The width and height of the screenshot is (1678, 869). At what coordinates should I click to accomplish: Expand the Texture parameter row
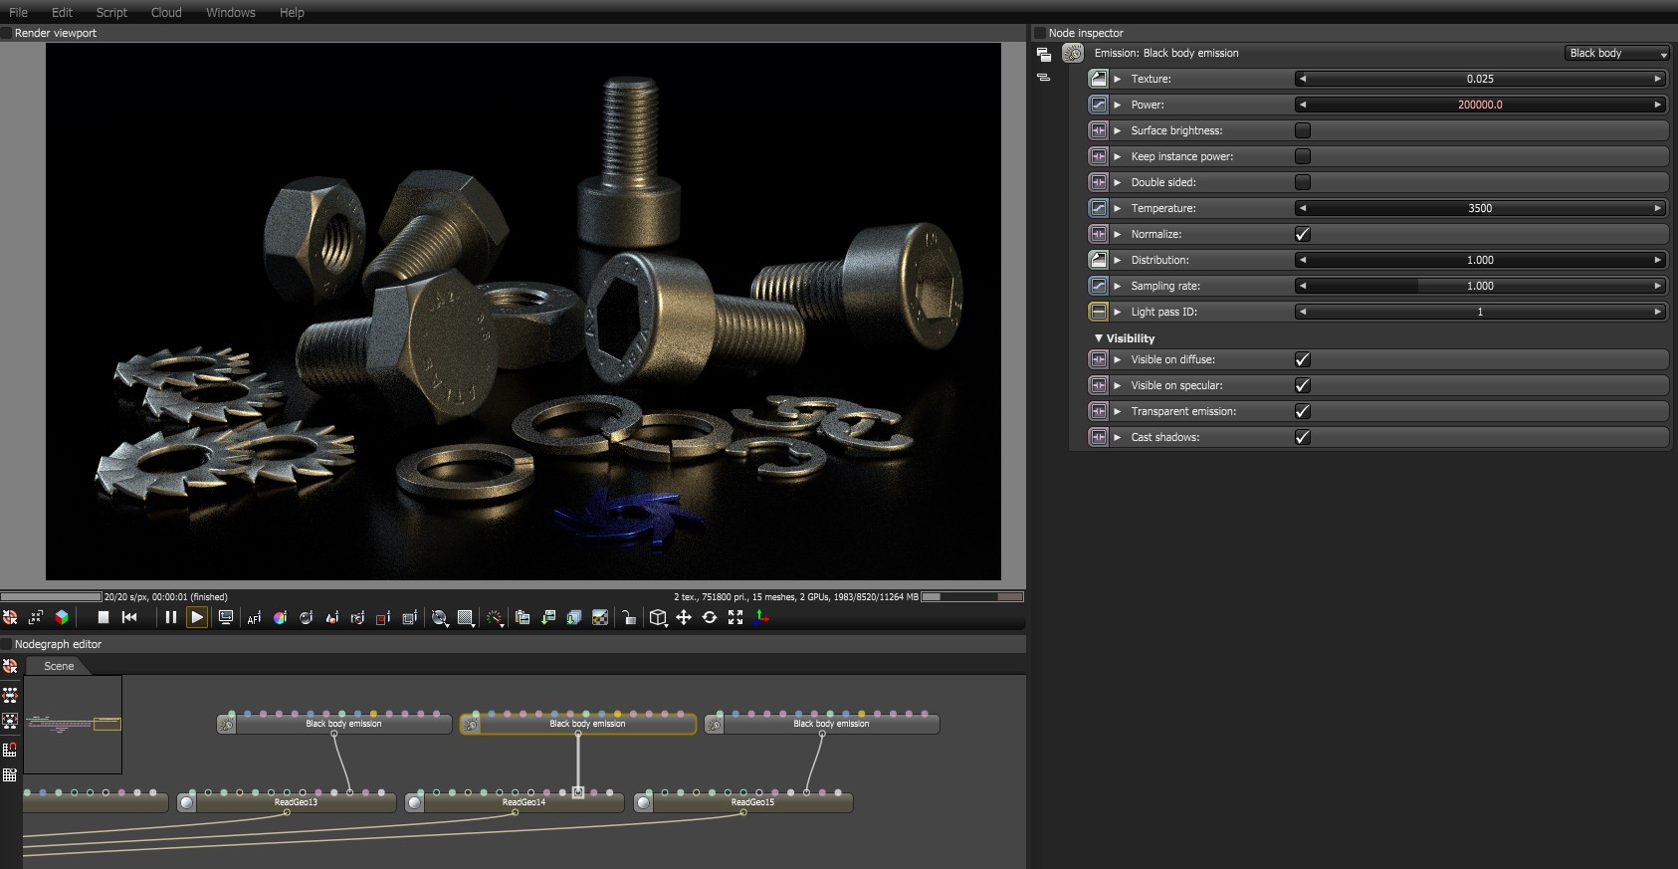(x=1118, y=79)
